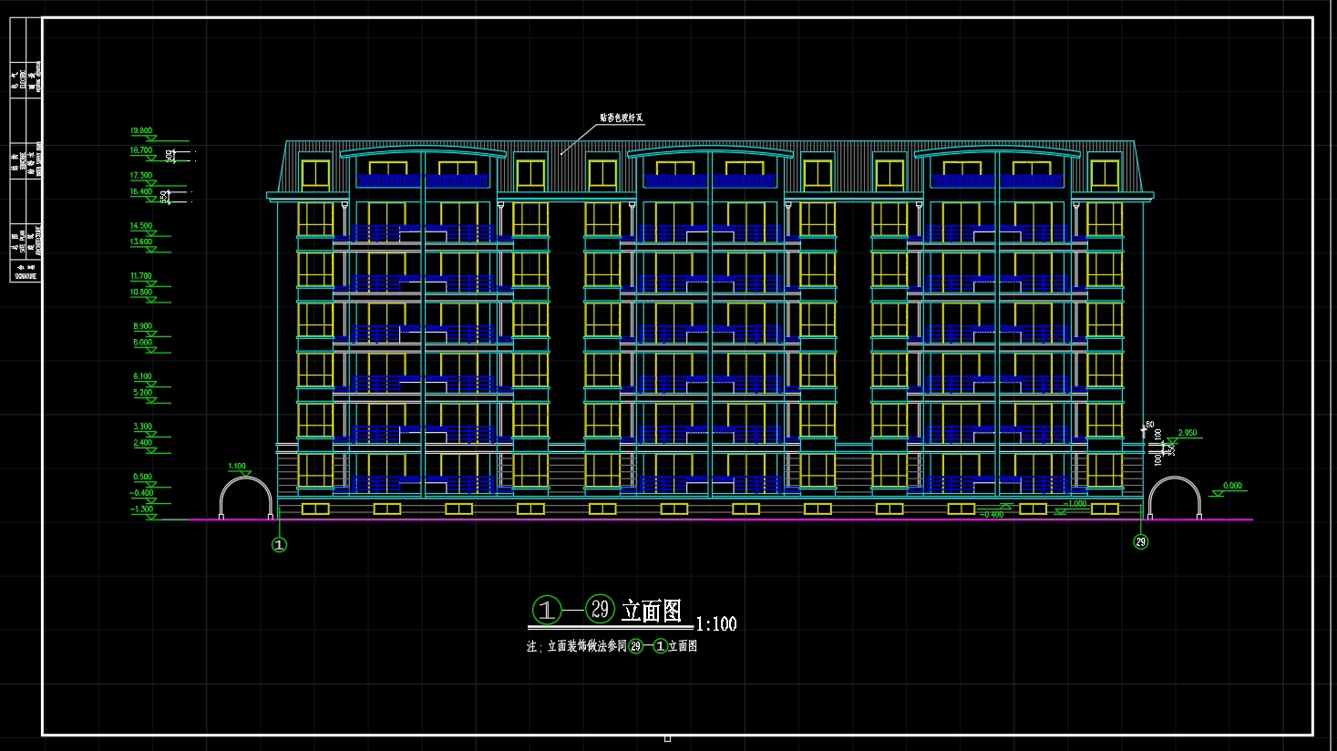This screenshot has width=1337, height=751.
Task: Select the 2.950 elevation marker near right edge
Action: pos(1188,431)
